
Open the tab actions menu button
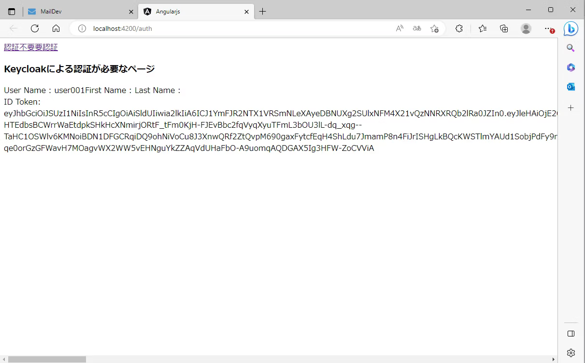(x=12, y=12)
